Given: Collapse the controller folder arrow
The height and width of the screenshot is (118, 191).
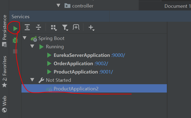Looking at the screenshot, I should pyautogui.click(x=58, y=6).
